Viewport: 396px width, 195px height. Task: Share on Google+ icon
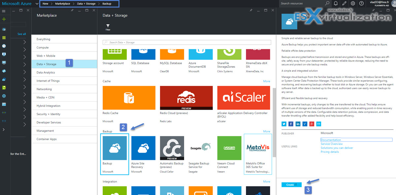click(312, 124)
